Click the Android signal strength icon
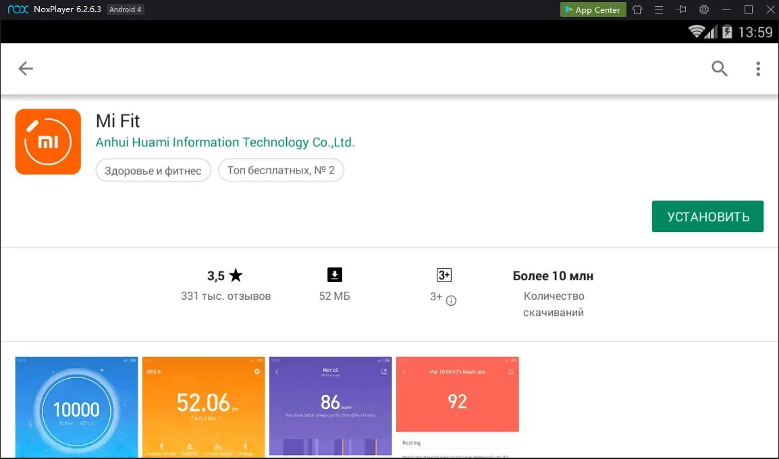 pyautogui.click(x=711, y=32)
